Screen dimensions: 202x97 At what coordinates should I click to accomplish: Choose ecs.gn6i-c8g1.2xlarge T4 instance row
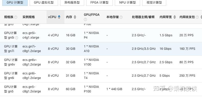101,76
